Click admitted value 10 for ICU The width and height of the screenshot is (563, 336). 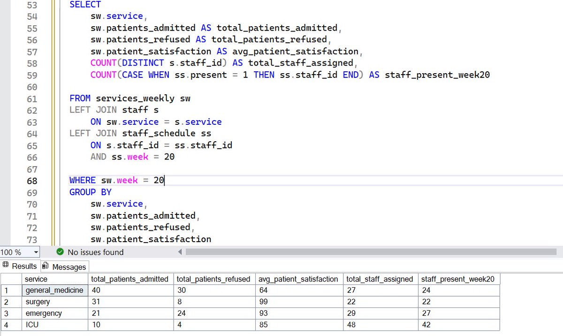click(x=130, y=324)
